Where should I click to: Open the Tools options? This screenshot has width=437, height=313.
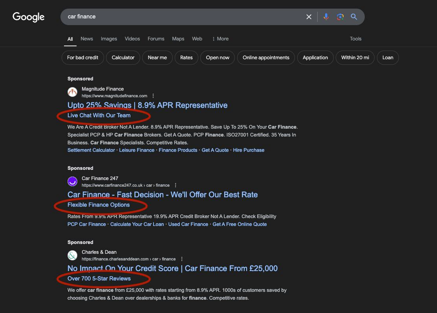point(355,39)
